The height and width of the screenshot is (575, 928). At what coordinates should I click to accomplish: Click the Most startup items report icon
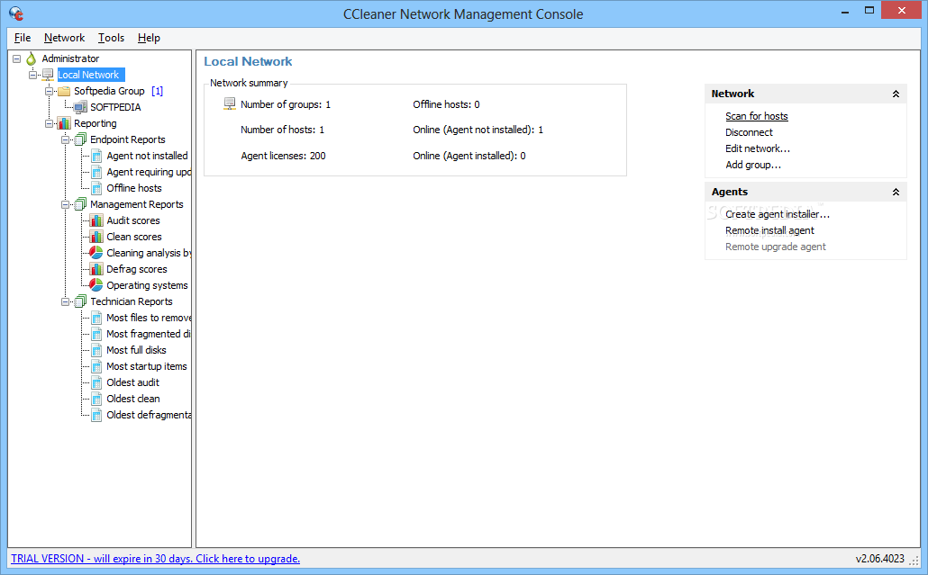pyautogui.click(x=96, y=366)
